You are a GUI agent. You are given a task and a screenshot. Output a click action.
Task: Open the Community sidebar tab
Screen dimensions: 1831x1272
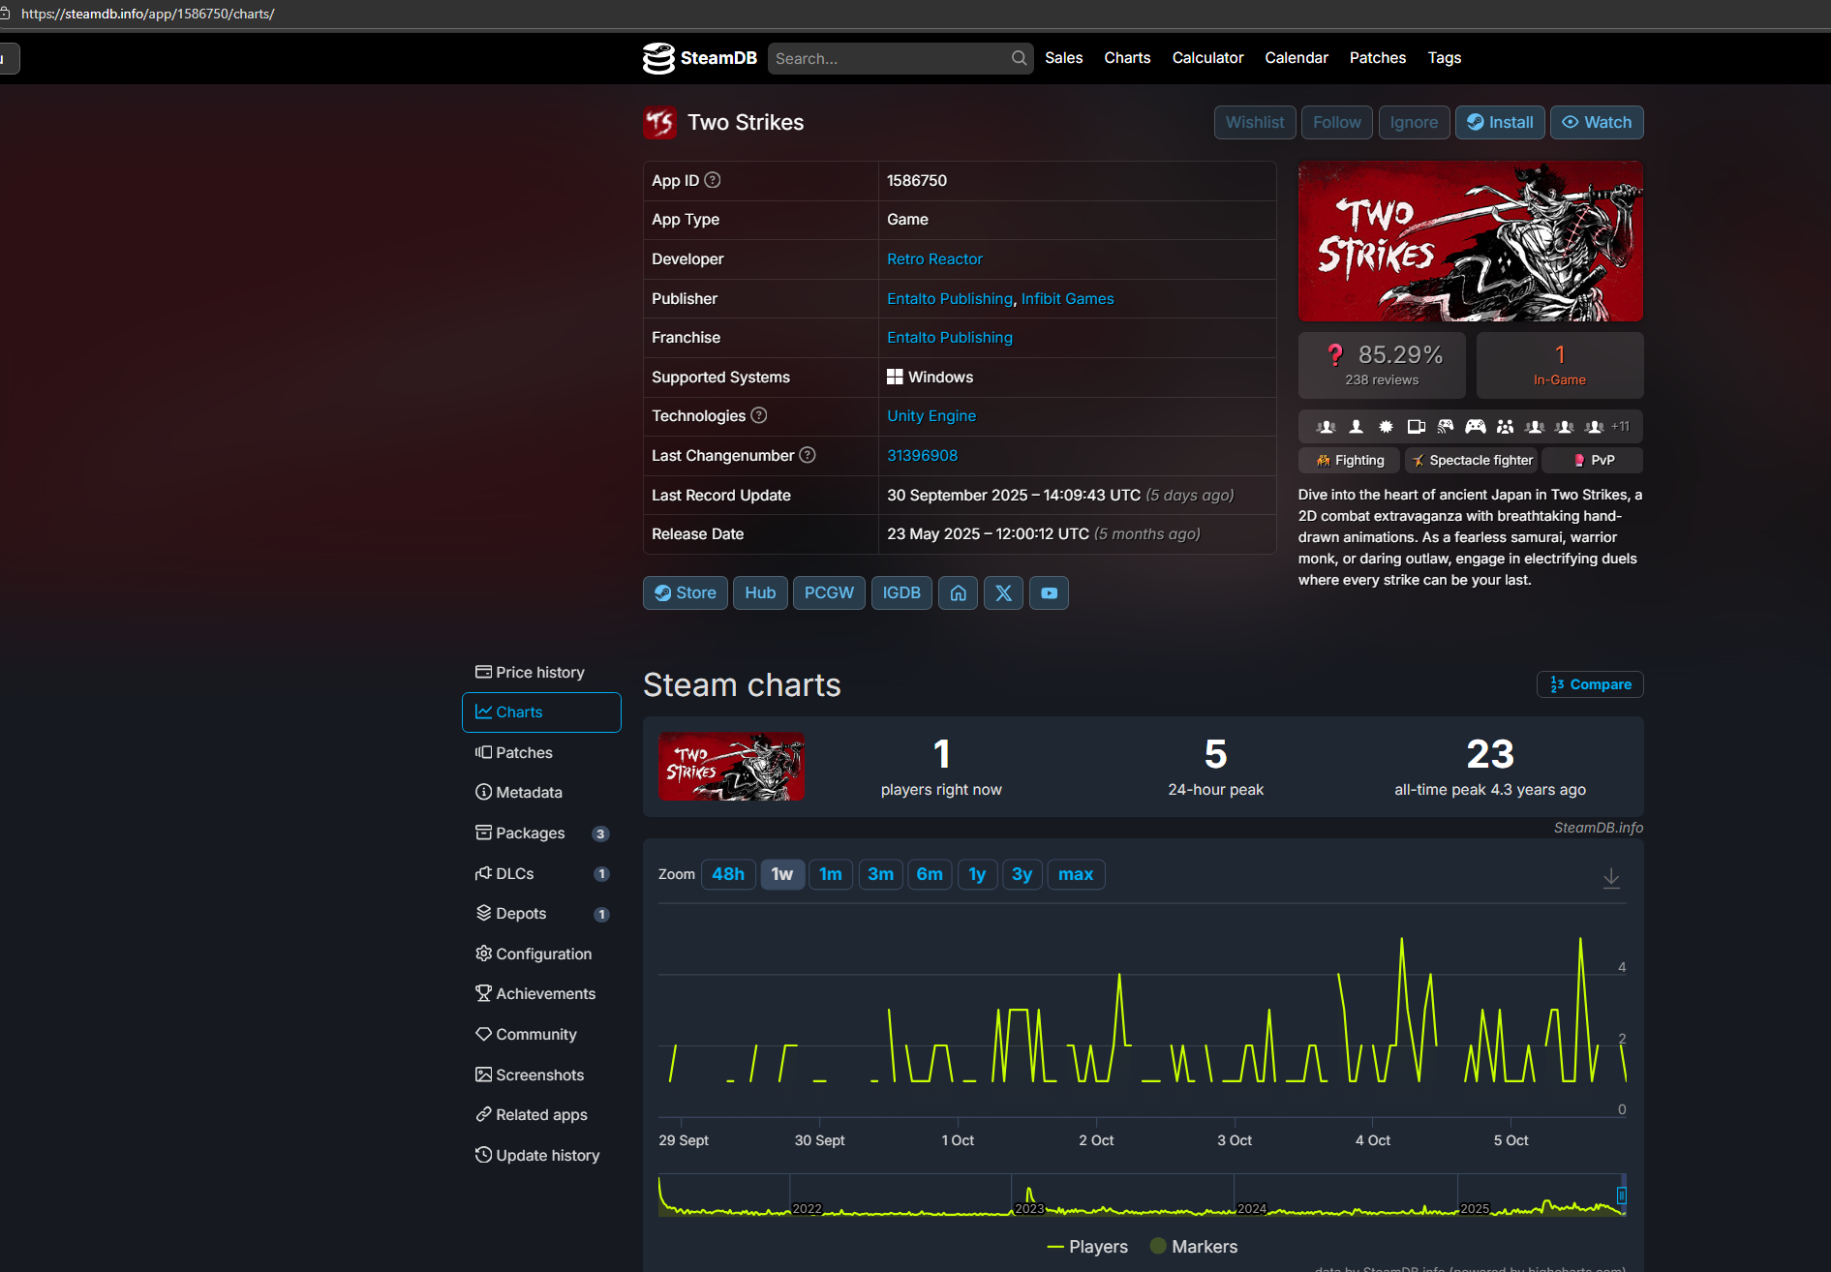[x=541, y=1034]
